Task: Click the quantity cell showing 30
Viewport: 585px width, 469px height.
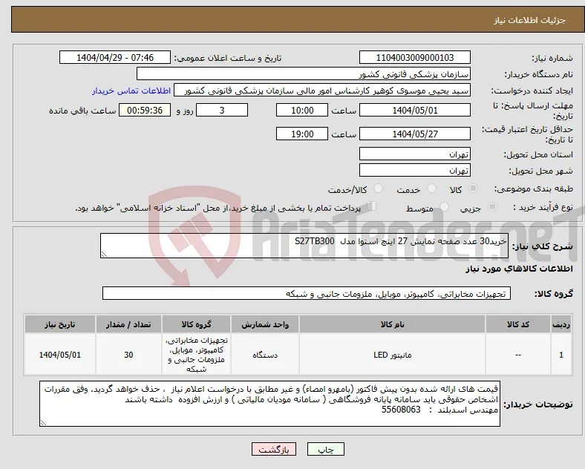Action: (128, 355)
